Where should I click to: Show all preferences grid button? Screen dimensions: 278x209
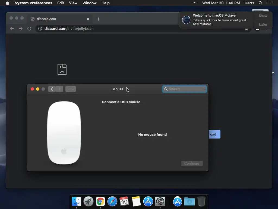71,89
